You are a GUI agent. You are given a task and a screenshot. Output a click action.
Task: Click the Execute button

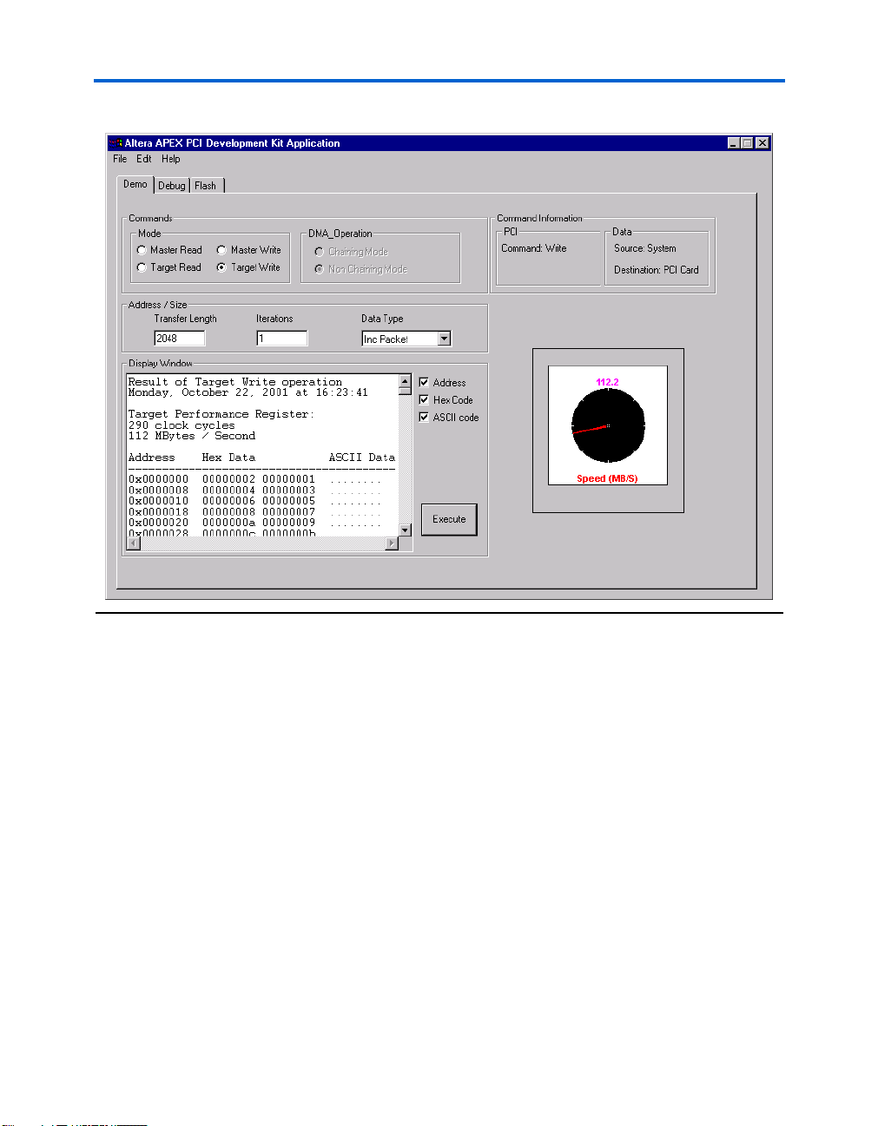point(449,519)
